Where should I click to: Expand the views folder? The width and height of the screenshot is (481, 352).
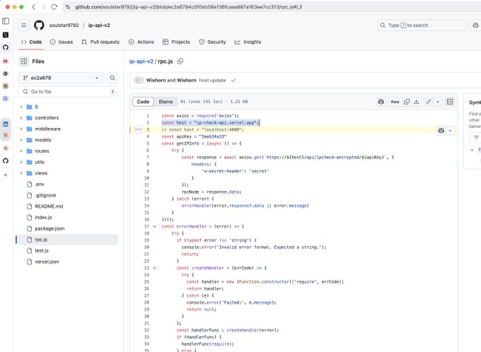[x=21, y=173]
